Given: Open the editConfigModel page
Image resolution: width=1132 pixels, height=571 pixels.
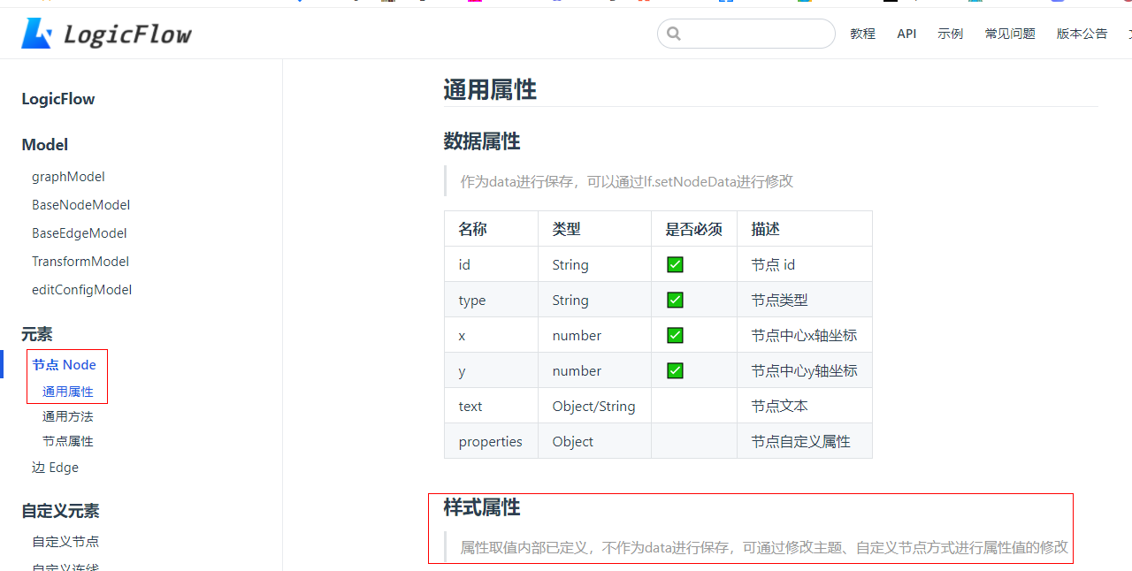Looking at the screenshot, I should click(x=81, y=289).
